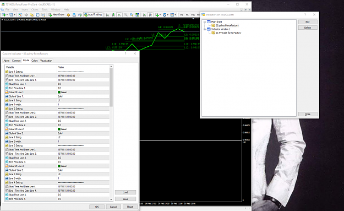Click the Zoom In magnifier icon
This screenshot has height=211, width=344.
[x=125, y=15]
